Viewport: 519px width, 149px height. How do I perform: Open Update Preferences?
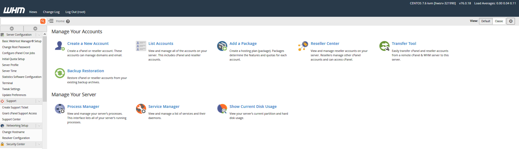pos(14,95)
